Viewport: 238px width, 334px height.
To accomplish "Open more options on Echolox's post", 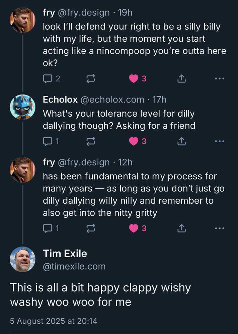I will tap(220, 141).
